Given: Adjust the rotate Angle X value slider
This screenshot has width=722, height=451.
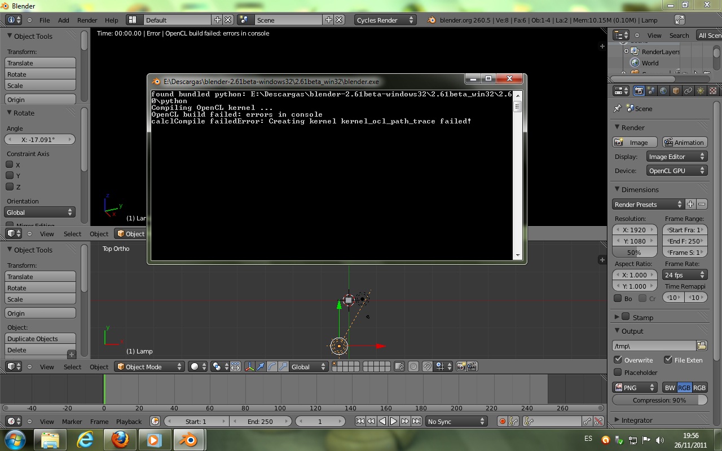Looking at the screenshot, I should 39,139.
